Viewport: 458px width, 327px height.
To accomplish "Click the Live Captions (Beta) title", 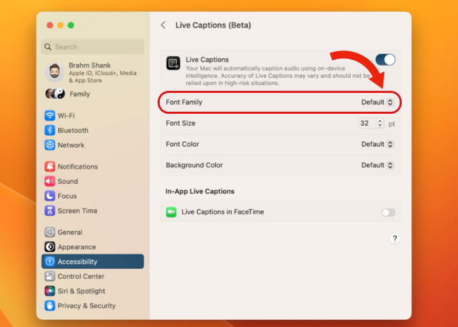I will tap(213, 25).
